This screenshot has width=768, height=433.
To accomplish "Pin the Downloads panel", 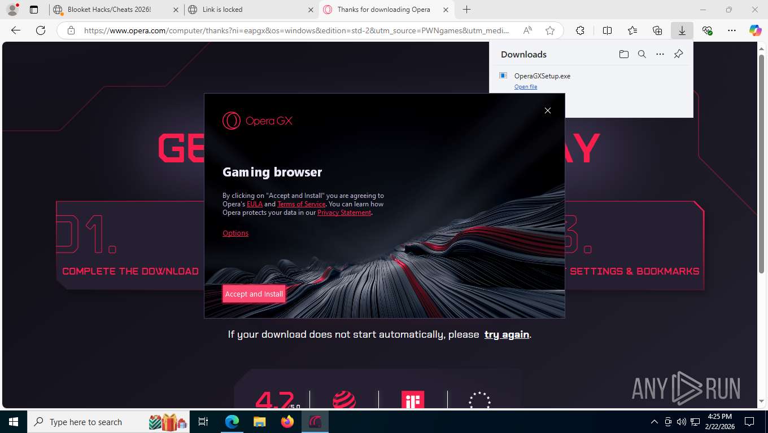I will [x=679, y=54].
